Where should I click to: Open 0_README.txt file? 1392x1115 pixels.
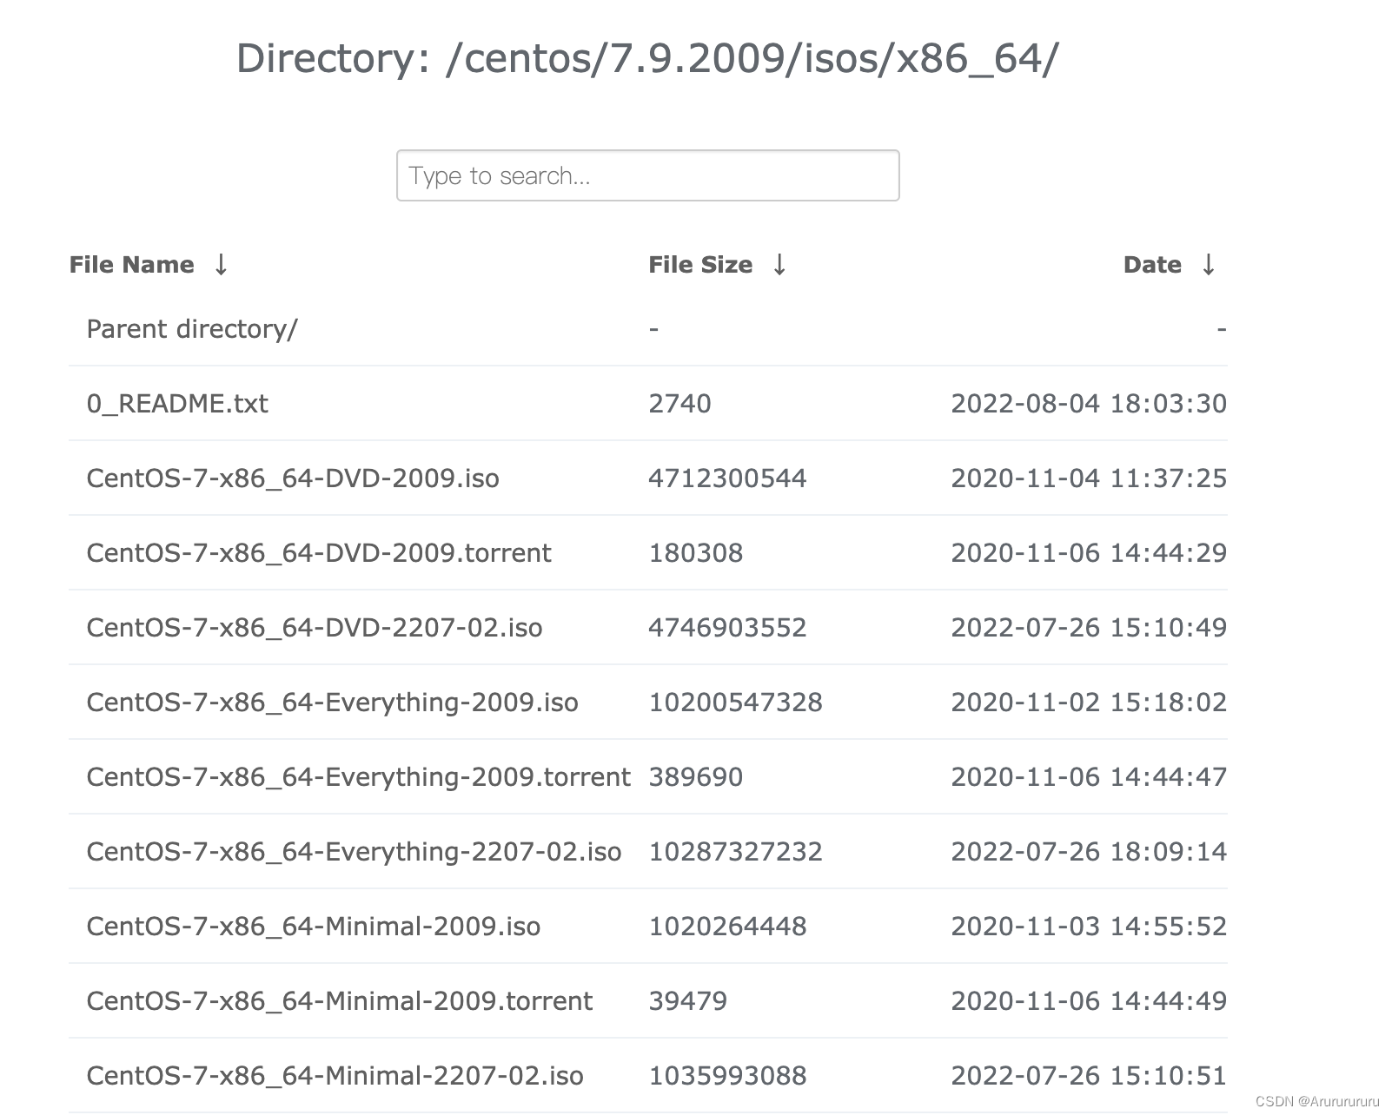pyautogui.click(x=177, y=404)
